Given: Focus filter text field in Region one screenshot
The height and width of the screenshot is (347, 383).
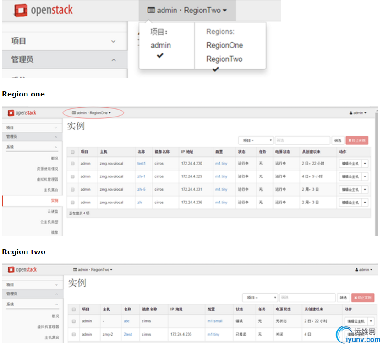Looking at the screenshot, I should 302,140.
